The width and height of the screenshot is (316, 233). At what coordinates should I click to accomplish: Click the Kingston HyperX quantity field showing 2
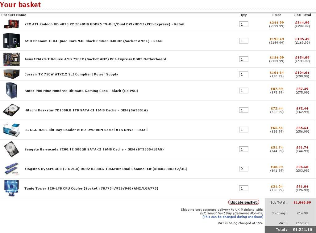(243, 169)
